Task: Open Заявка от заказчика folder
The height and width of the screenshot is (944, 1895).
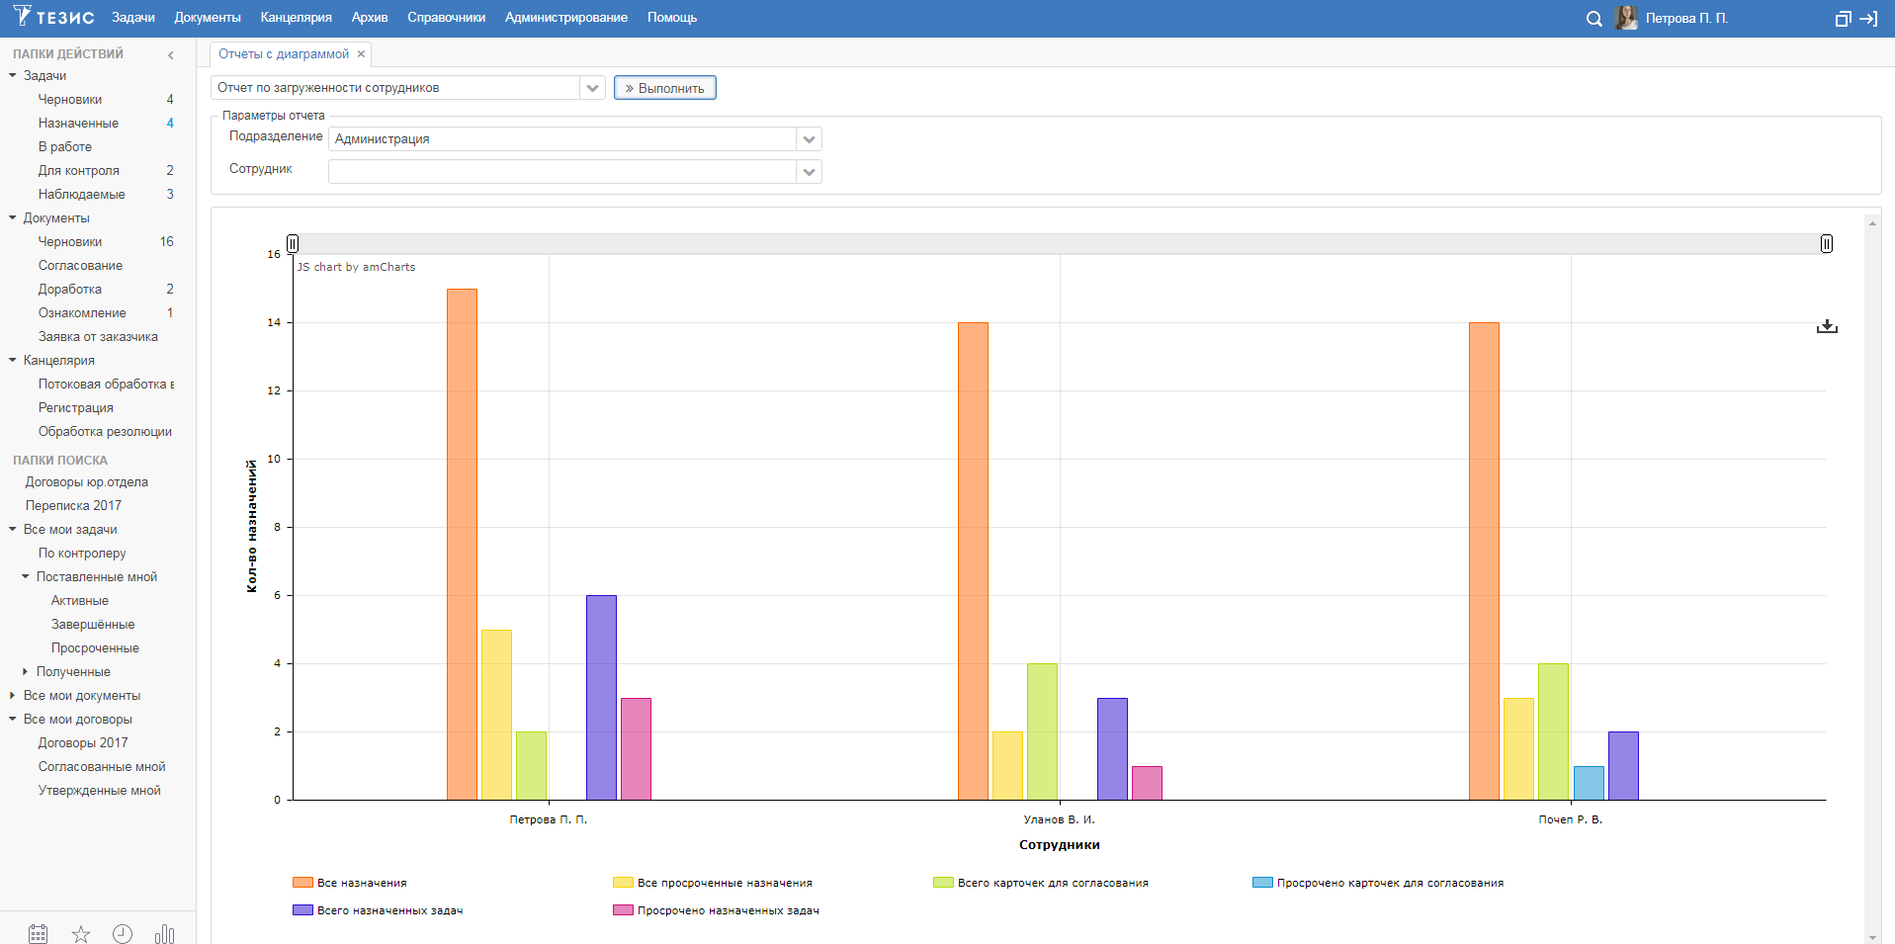Action: [x=98, y=336]
